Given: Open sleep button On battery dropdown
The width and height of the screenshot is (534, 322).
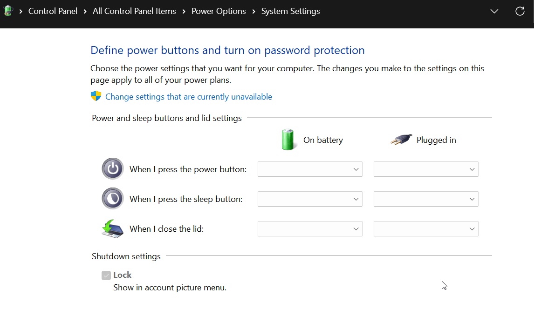Looking at the screenshot, I should click(x=310, y=199).
